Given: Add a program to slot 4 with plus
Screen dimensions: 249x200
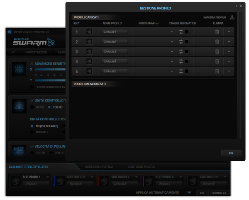Looking at the screenshot, I should (172, 61).
